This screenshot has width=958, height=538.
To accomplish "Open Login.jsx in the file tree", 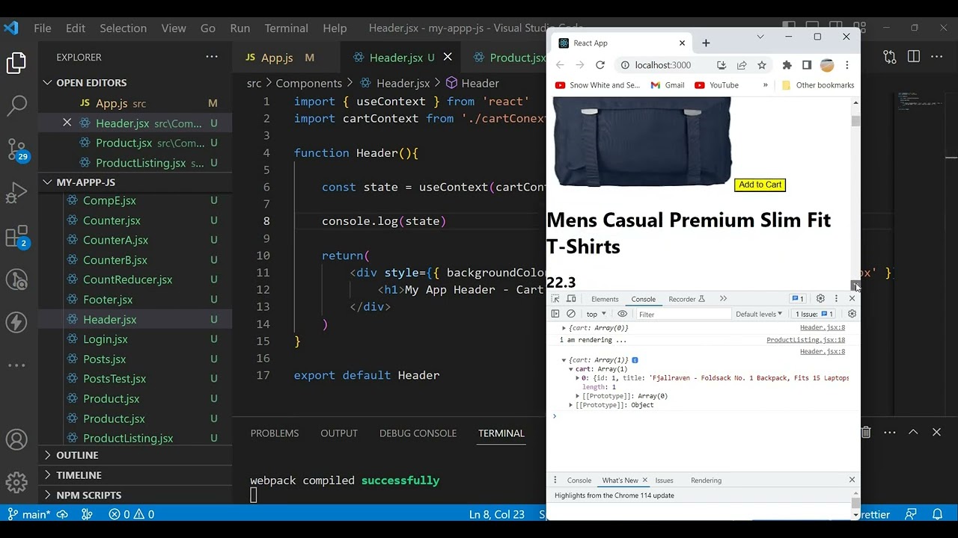I will [x=106, y=339].
